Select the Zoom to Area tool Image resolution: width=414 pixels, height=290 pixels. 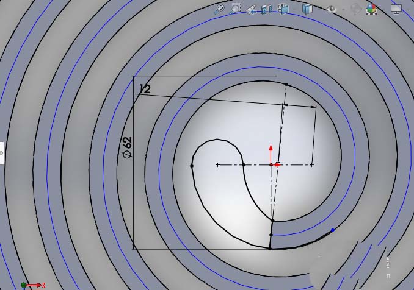coord(235,9)
